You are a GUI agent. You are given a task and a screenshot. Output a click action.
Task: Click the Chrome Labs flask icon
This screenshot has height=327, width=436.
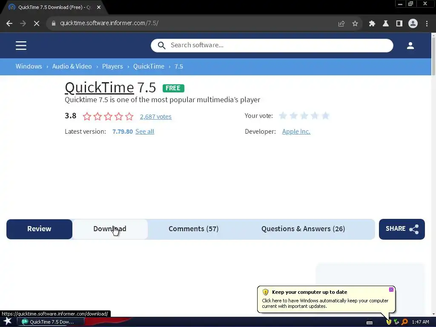pyautogui.click(x=386, y=23)
